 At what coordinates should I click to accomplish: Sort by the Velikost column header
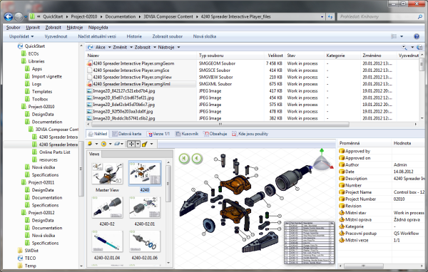click(275, 56)
